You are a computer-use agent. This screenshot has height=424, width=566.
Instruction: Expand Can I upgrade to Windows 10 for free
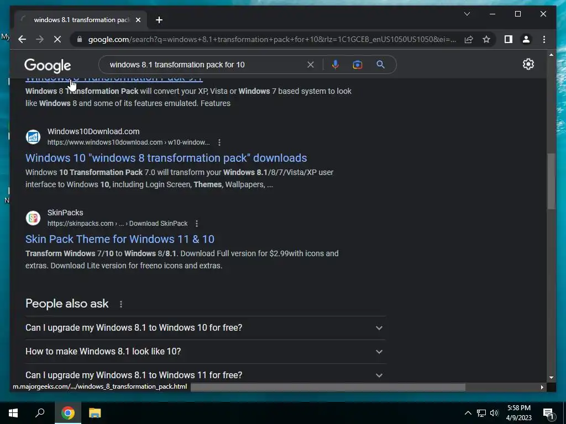point(205,328)
